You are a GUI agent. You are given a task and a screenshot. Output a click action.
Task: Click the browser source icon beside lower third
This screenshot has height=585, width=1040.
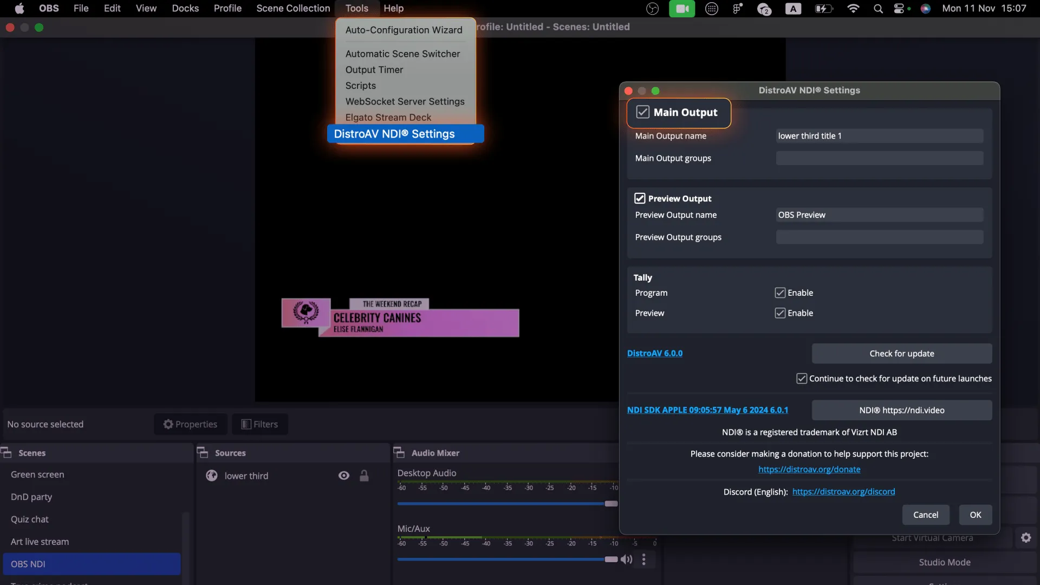(x=212, y=476)
